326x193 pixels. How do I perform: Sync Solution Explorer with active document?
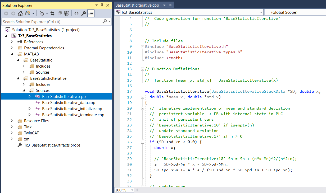52,13
